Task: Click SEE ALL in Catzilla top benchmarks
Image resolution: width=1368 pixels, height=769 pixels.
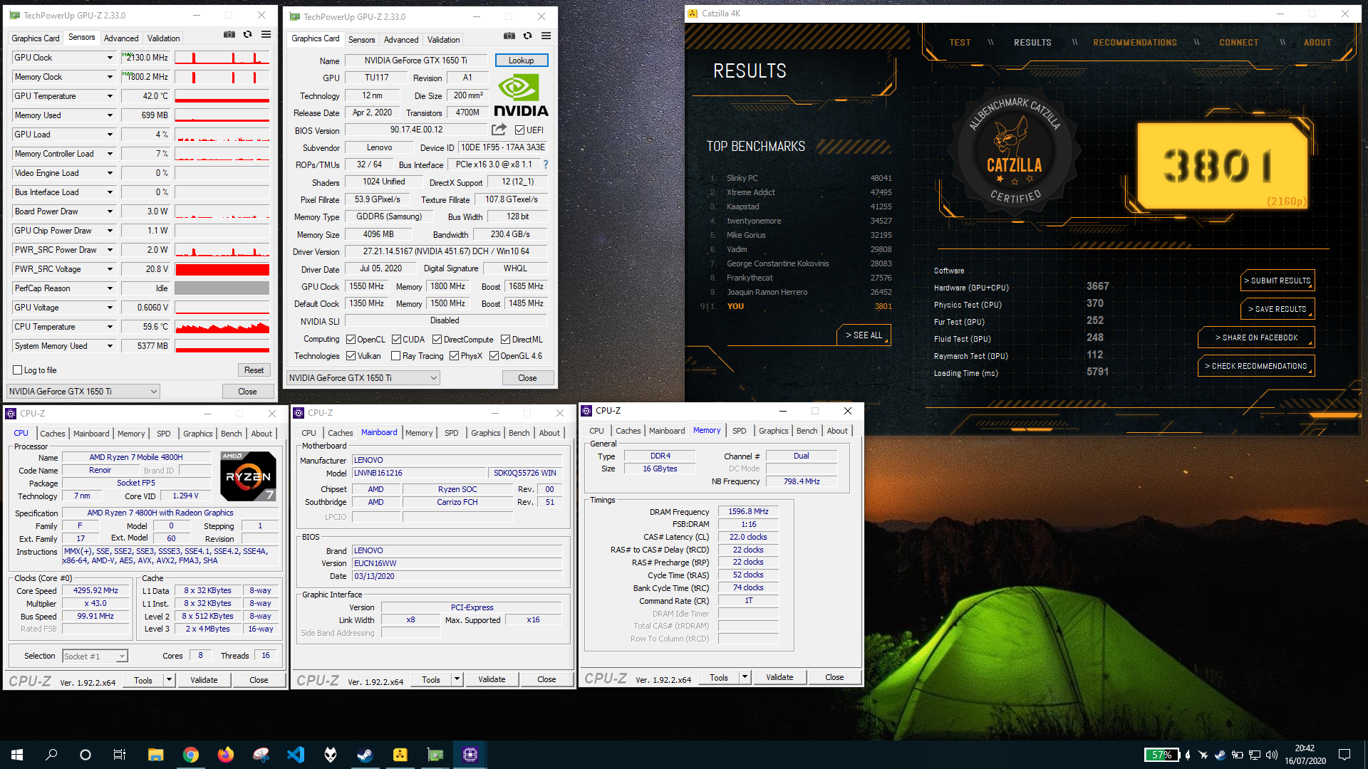Action: click(x=864, y=335)
